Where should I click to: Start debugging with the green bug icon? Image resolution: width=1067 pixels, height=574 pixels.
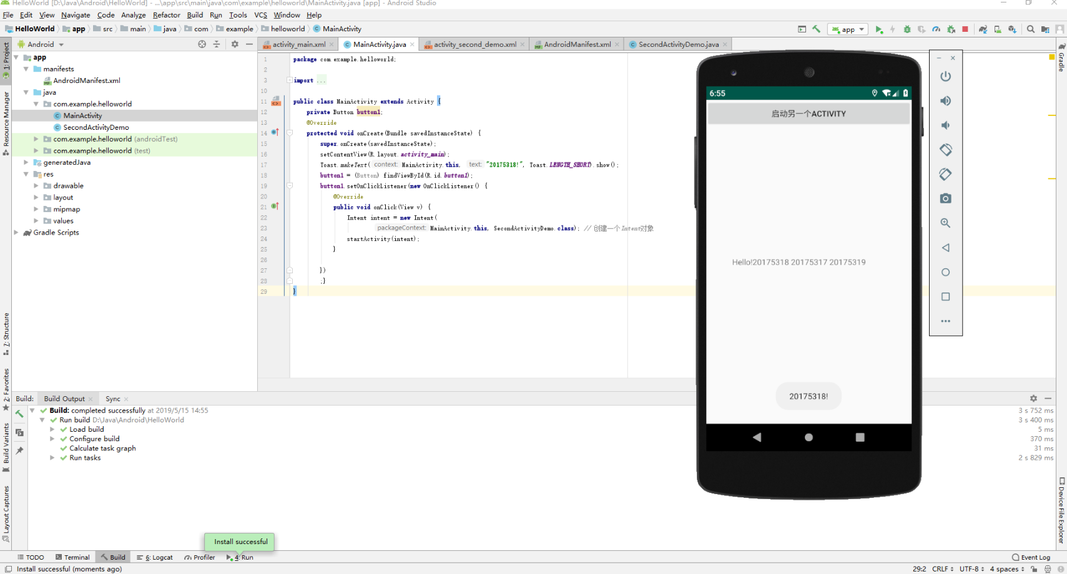point(907,29)
